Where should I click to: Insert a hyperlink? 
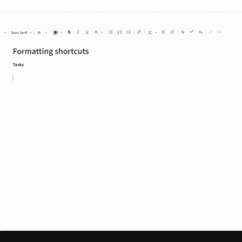(x=139, y=32)
